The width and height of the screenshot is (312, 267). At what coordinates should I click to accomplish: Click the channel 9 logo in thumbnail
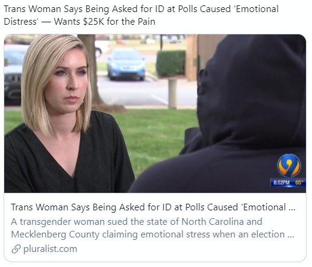click(x=289, y=166)
